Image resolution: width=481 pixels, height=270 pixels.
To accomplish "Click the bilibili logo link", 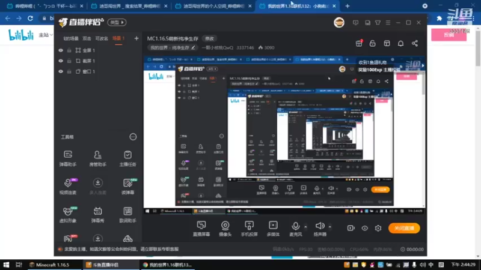I will tap(21, 35).
